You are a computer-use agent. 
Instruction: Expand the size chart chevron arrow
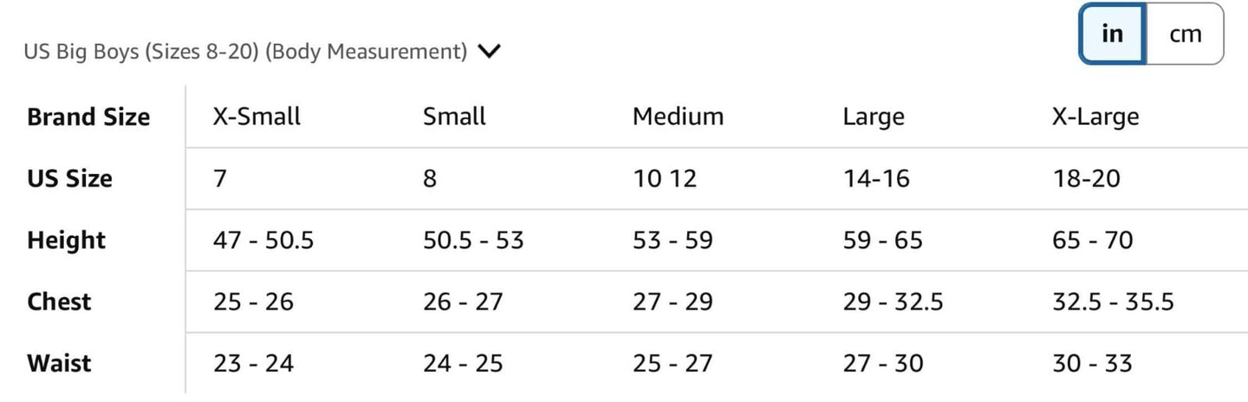coord(489,51)
